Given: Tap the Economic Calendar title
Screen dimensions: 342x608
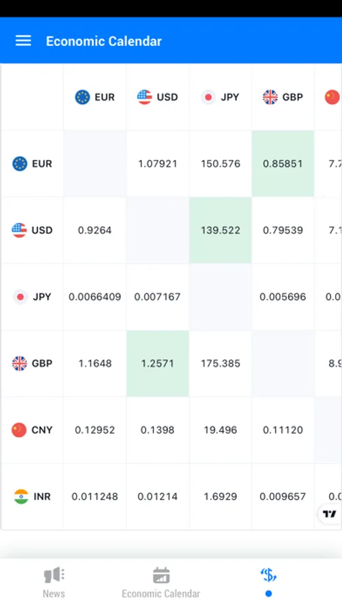Looking at the screenshot, I should (104, 41).
